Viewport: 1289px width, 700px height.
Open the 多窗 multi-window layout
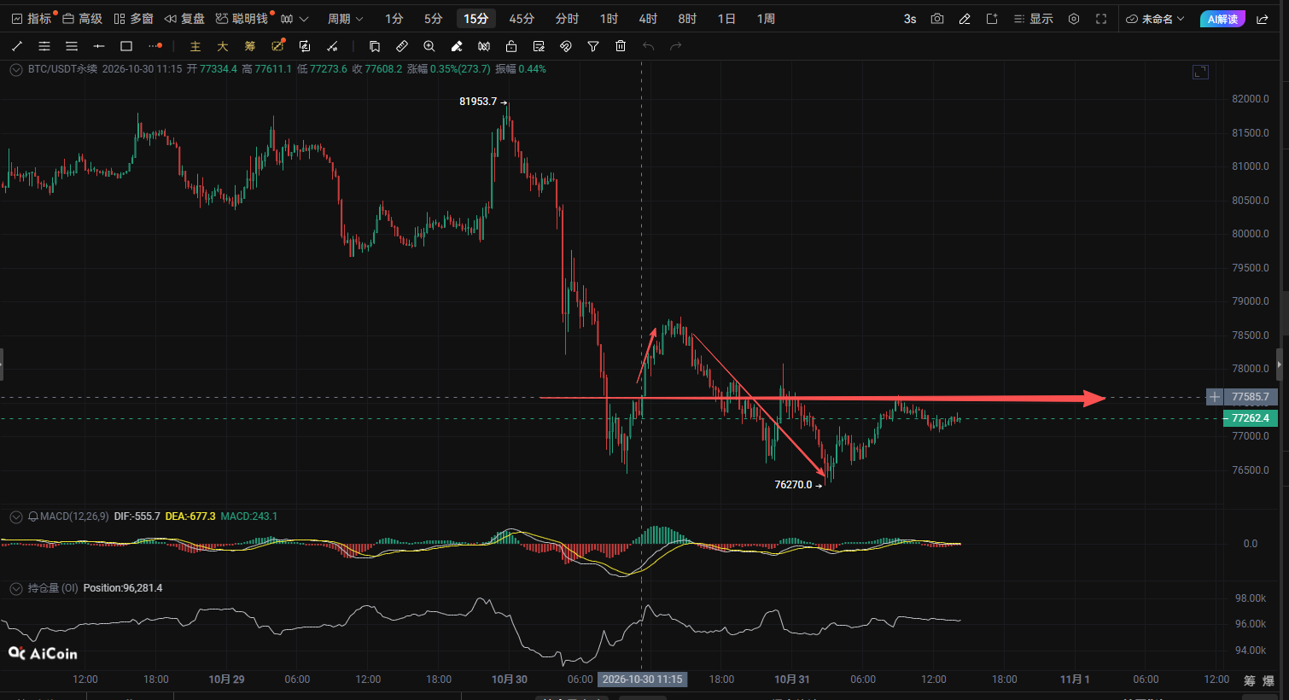pos(133,19)
